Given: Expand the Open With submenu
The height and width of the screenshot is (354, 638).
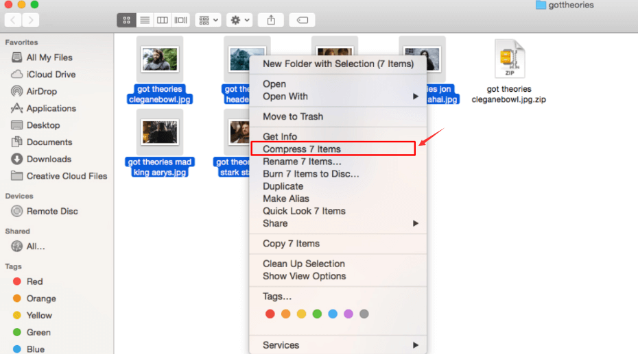Looking at the screenshot, I should 340,97.
